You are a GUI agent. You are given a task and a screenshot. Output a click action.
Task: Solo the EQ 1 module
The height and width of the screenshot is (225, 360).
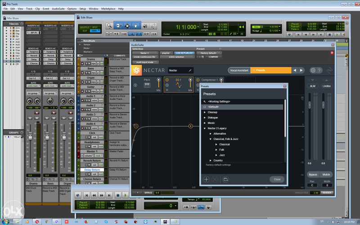[x=167, y=85]
